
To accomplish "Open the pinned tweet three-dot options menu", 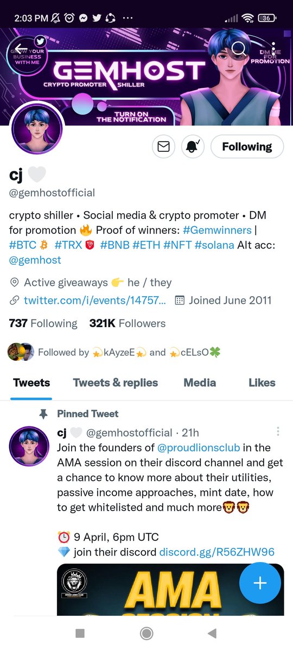I will point(278,432).
